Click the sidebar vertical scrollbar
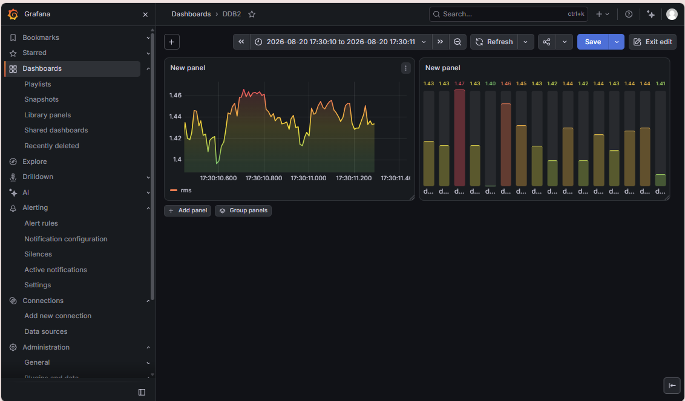Viewport: 685px width, 401px height. (x=152, y=166)
